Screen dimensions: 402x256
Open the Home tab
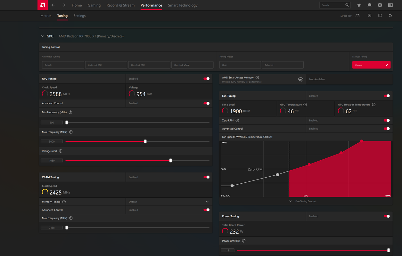click(77, 5)
